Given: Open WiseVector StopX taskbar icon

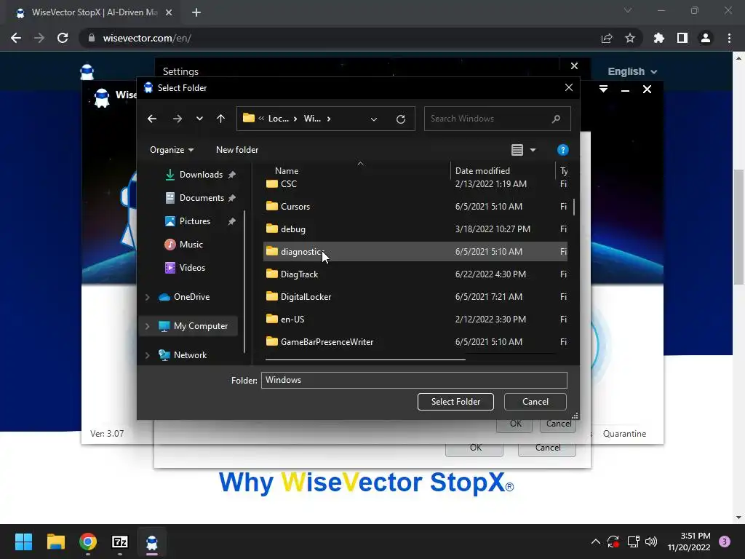Looking at the screenshot, I should [152, 542].
